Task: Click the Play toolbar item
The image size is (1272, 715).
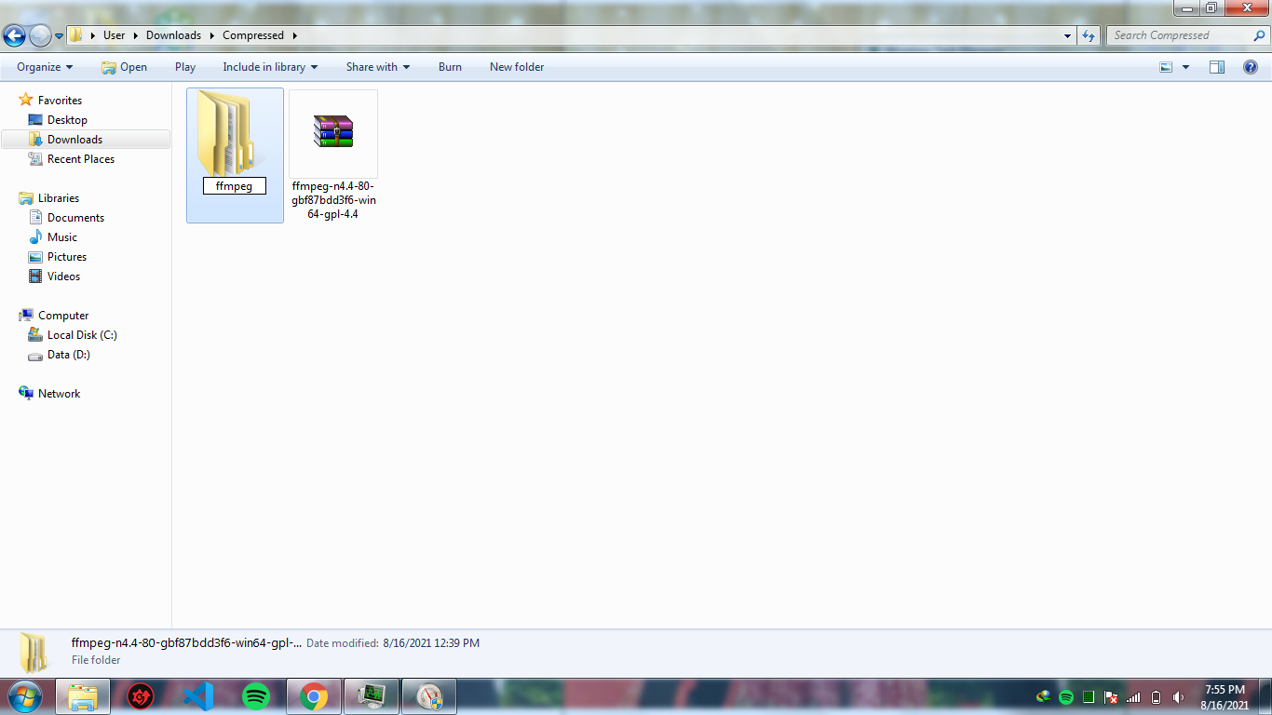Action: pos(185,67)
